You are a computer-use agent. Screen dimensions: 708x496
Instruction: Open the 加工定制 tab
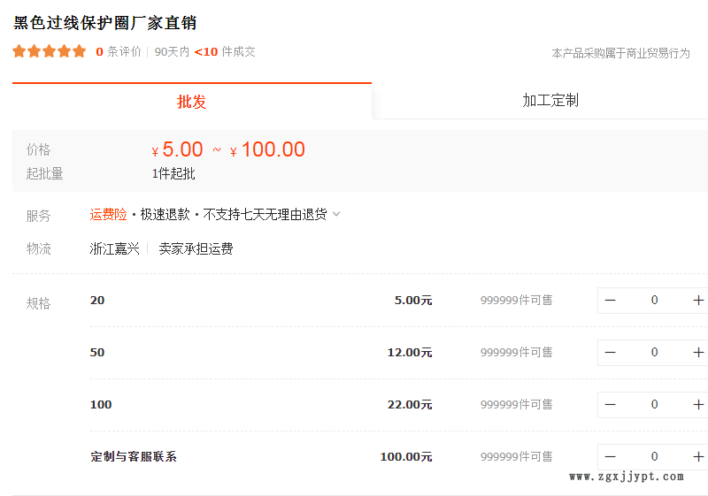pos(550,101)
